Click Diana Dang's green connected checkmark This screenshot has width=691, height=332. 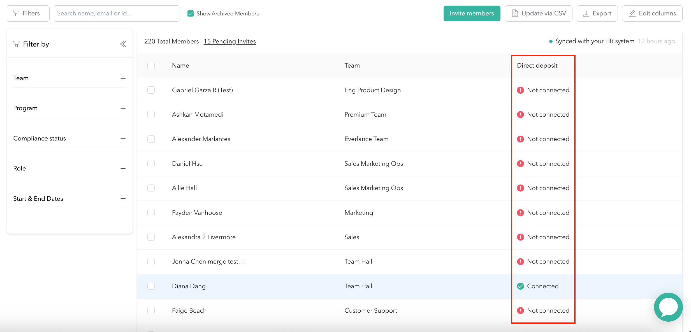(x=520, y=286)
